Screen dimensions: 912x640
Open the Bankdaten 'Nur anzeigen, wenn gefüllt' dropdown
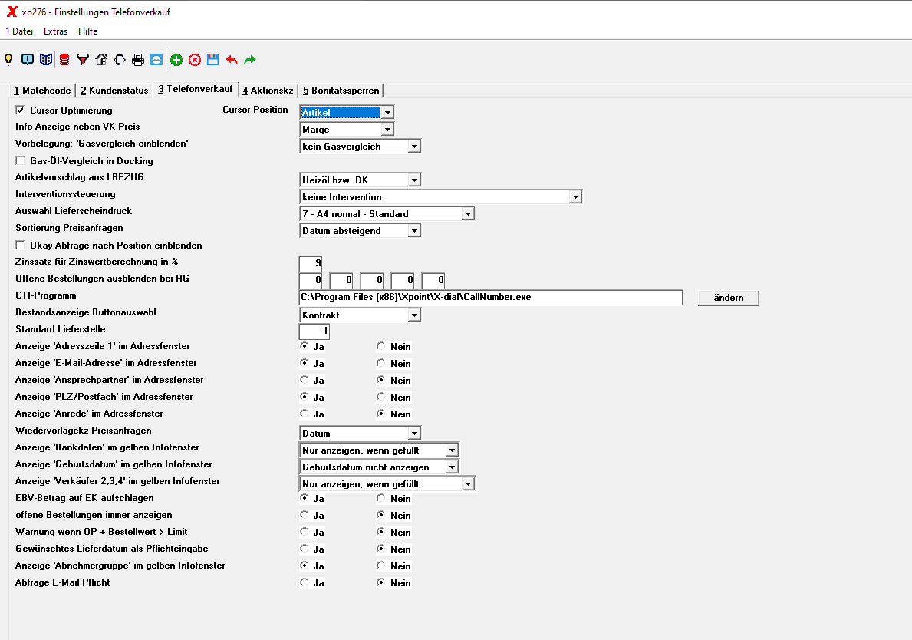[452, 450]
